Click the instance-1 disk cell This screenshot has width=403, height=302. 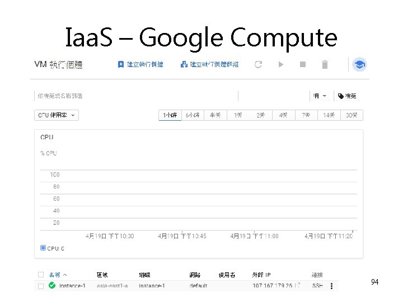coord(152,286)
